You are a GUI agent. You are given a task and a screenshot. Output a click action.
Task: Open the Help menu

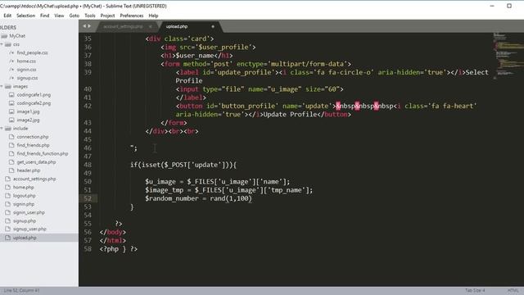[153, 16]
